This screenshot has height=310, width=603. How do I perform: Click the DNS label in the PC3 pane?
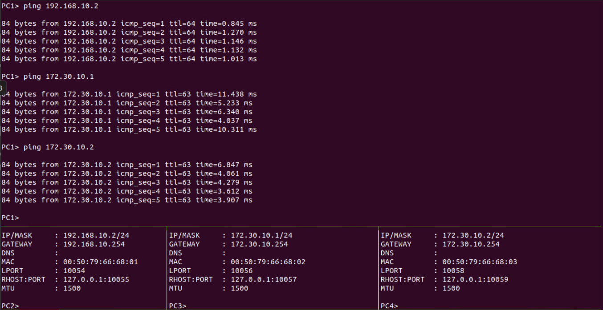point(175,253)
